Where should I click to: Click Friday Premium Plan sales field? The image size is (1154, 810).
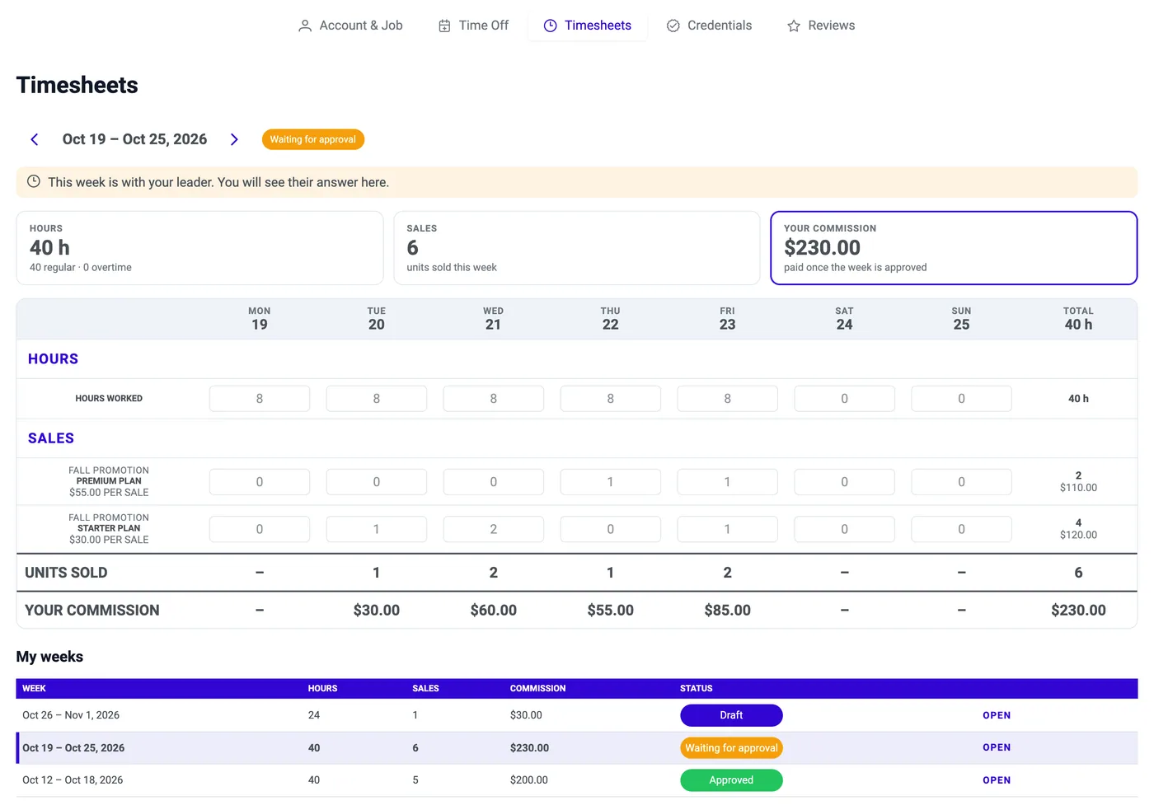tap(728, 482)
